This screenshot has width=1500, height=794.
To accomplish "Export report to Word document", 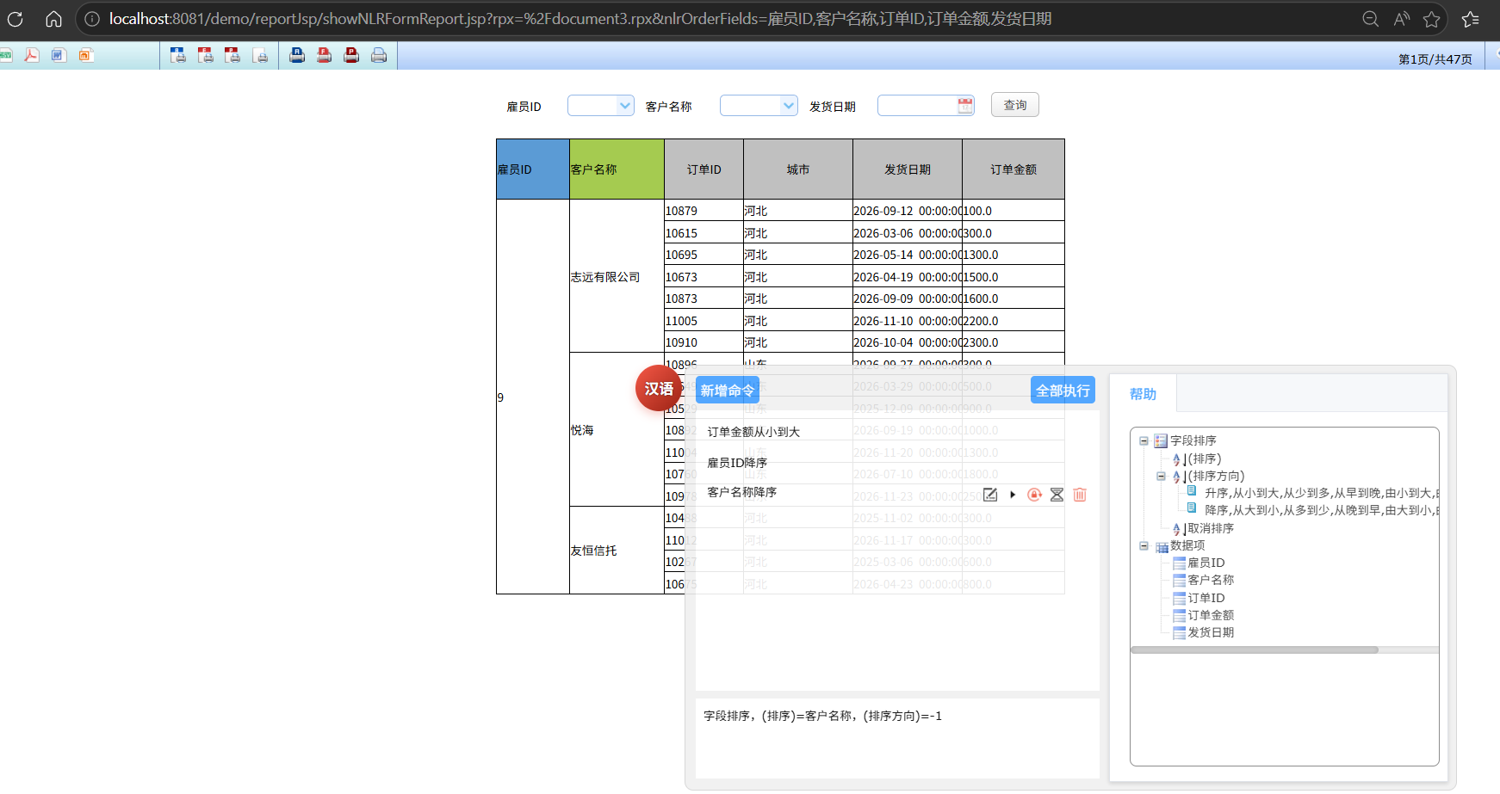I will point(59,56).
